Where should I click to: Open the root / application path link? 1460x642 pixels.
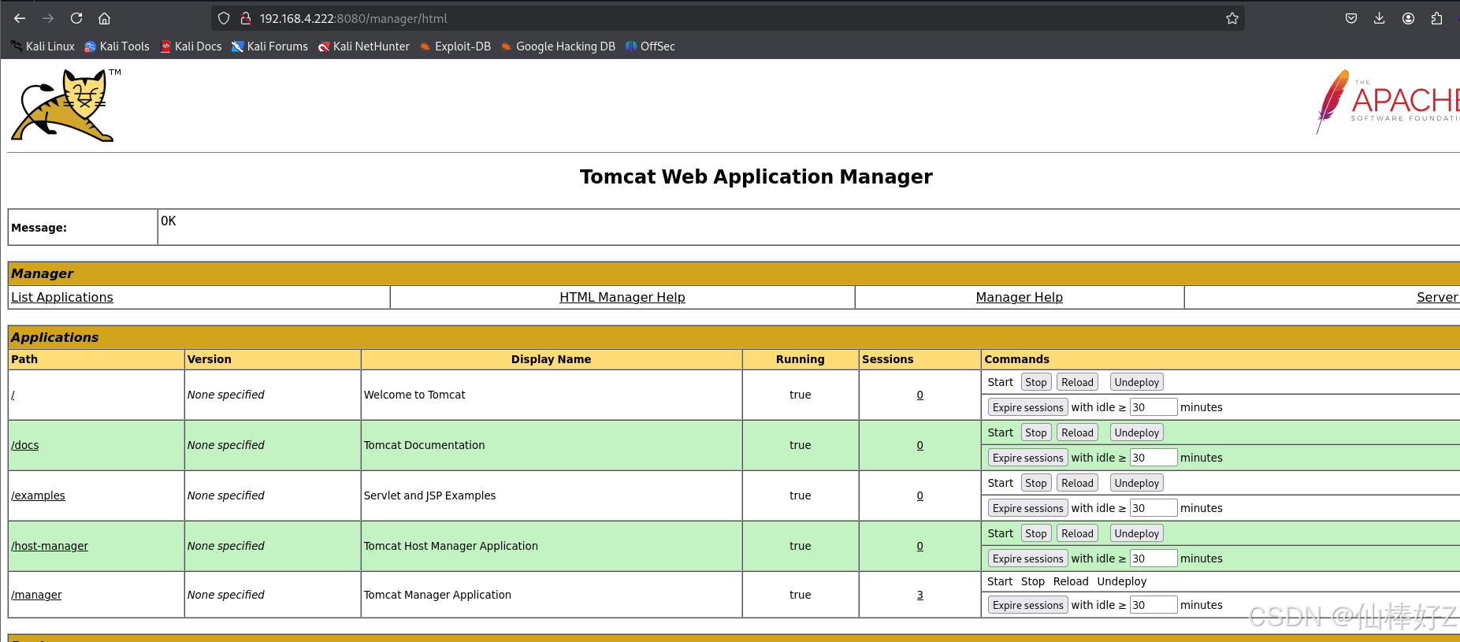click(x=13, y=395)
